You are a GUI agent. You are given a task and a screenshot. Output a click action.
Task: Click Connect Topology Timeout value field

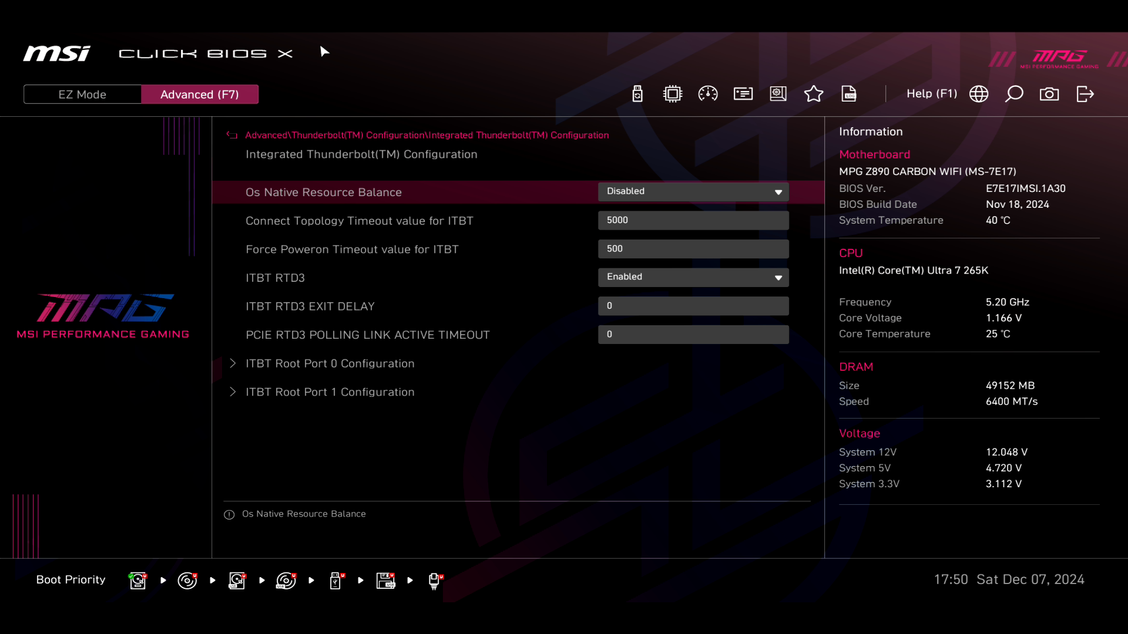point(693,220)
